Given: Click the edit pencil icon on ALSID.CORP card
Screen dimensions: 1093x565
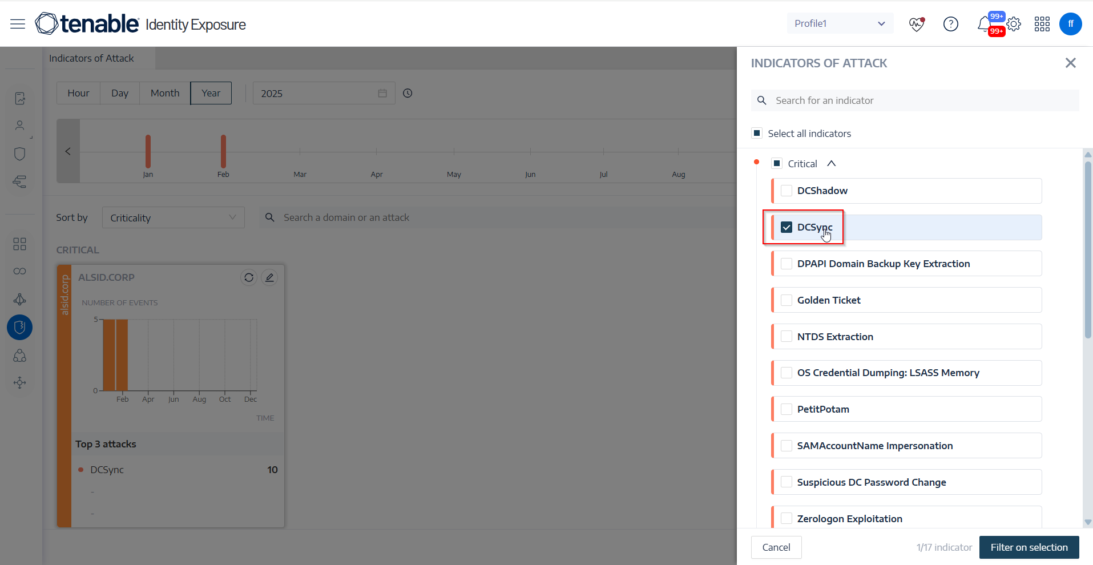Looking at the screenshot, I should 269,277.
